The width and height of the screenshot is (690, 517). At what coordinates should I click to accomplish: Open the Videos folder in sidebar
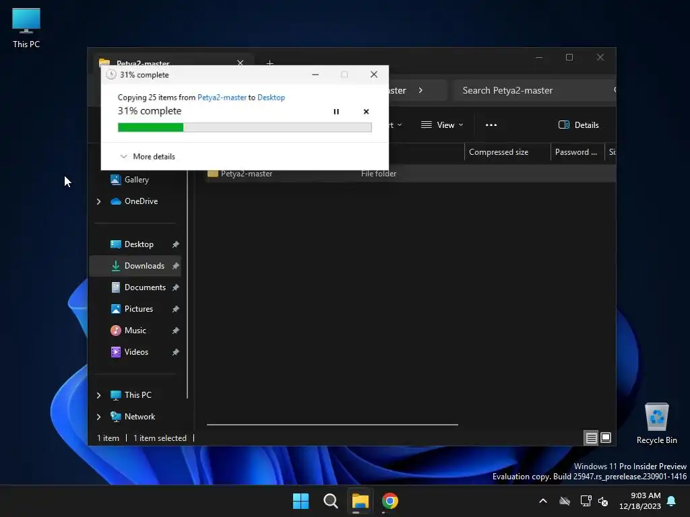click(136, 352)
